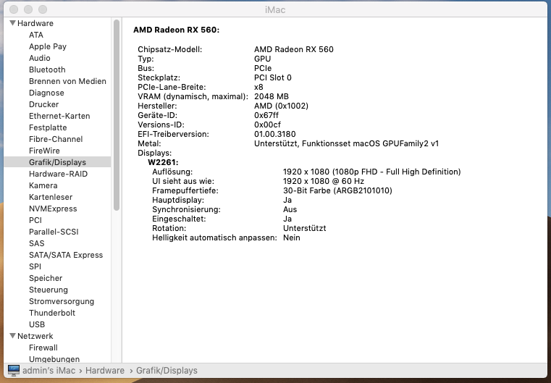Close the iMac window

click(14, 9)
